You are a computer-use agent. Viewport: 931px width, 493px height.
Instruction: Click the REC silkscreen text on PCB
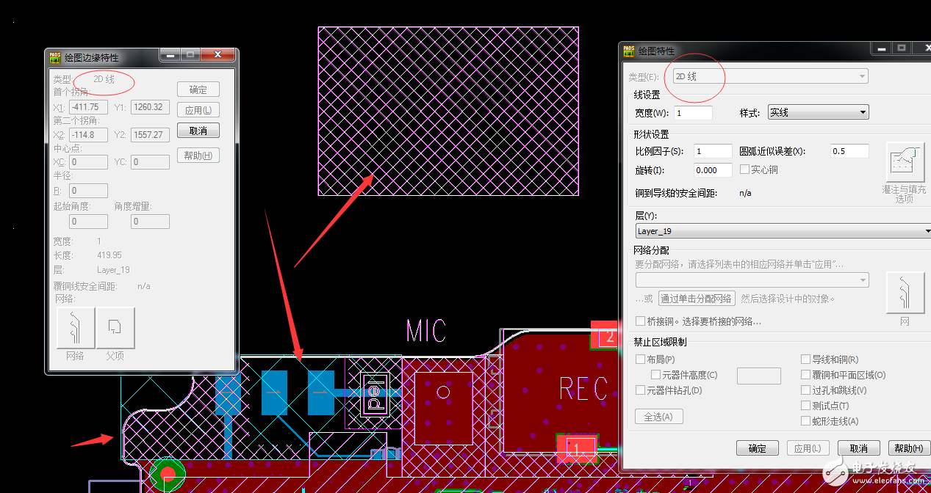pyautogui.click(x=583, y=389)
